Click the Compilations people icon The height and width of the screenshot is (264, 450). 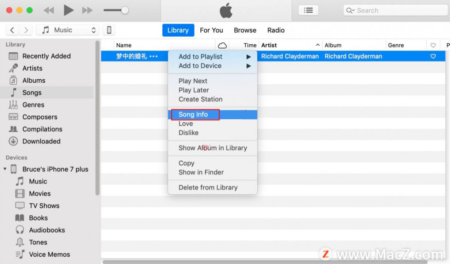point(14,129)
